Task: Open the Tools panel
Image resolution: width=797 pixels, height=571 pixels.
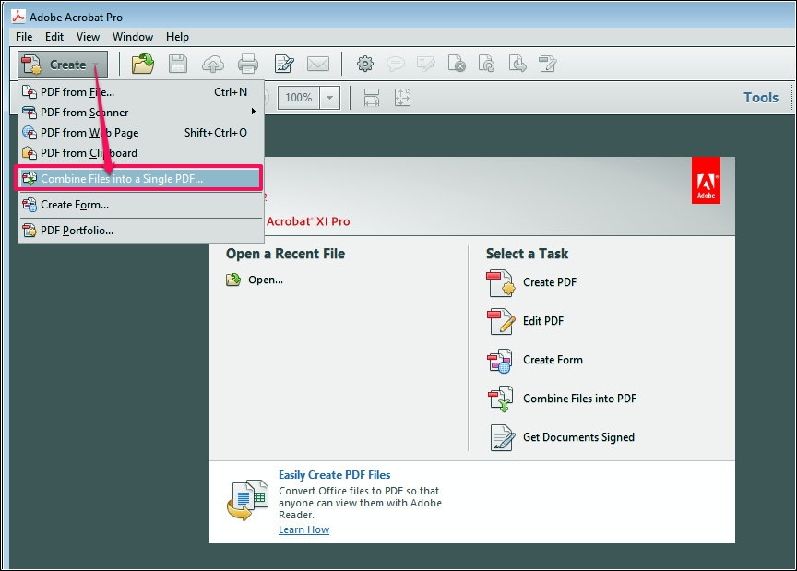Action: [760, 97]
